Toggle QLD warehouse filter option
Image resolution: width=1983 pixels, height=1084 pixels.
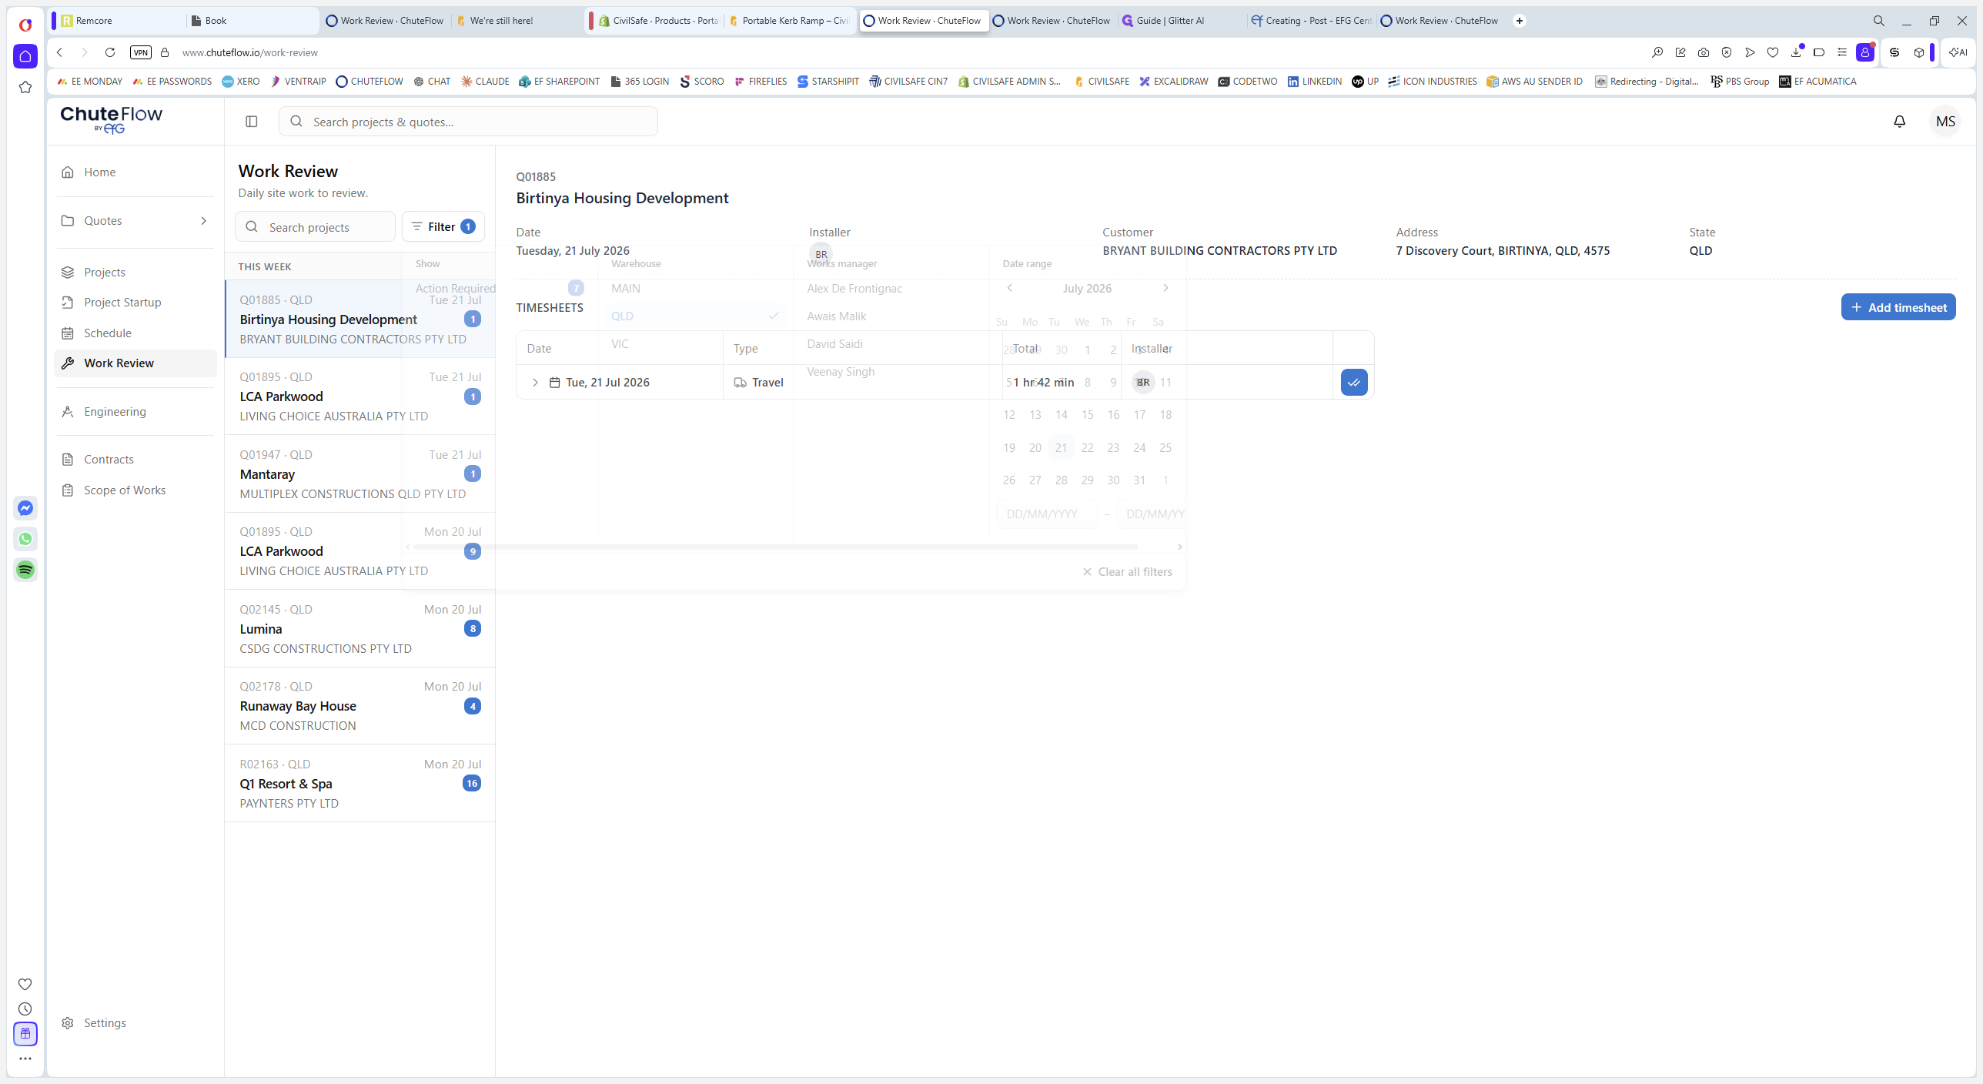pos(695,316)
